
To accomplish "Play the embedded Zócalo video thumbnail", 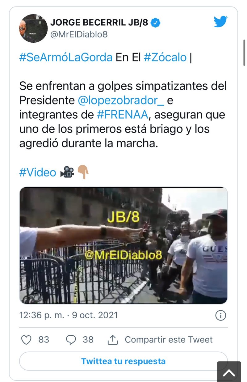I will [124, 246].
